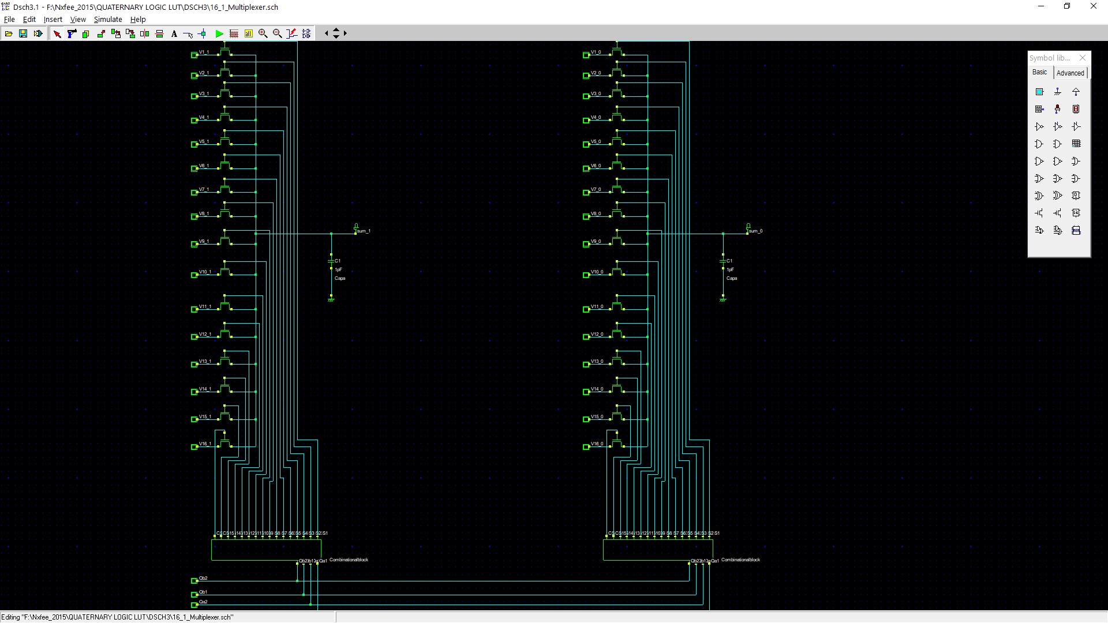Image resolution: width=1108 pixels, height=623 pixels.
Task: Click the sum_1 output label
Action: point(364,231)
